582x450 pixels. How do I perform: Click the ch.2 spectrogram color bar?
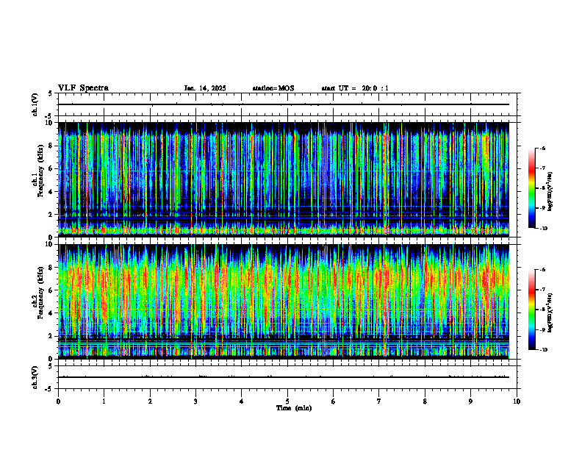[532, 310]
